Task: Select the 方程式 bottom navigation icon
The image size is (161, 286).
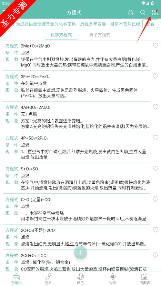Action: click(x=16, y=279)
